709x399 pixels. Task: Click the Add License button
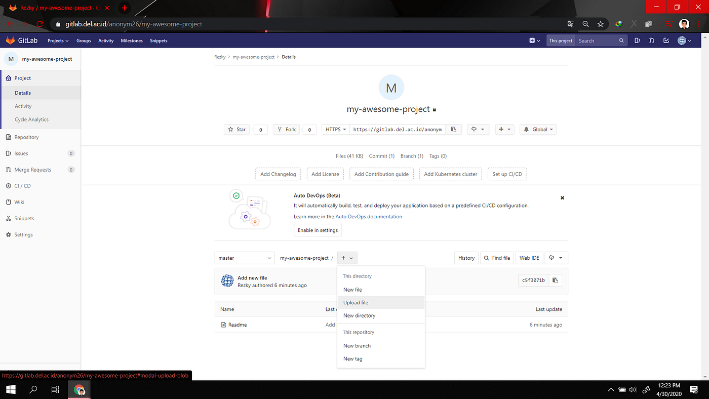[x=325, y=174]
